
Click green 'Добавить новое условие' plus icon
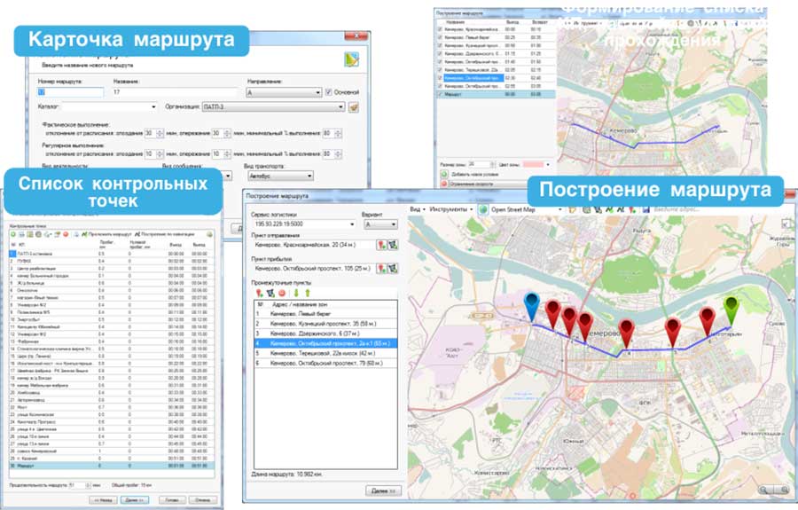[x=443, y=174]
